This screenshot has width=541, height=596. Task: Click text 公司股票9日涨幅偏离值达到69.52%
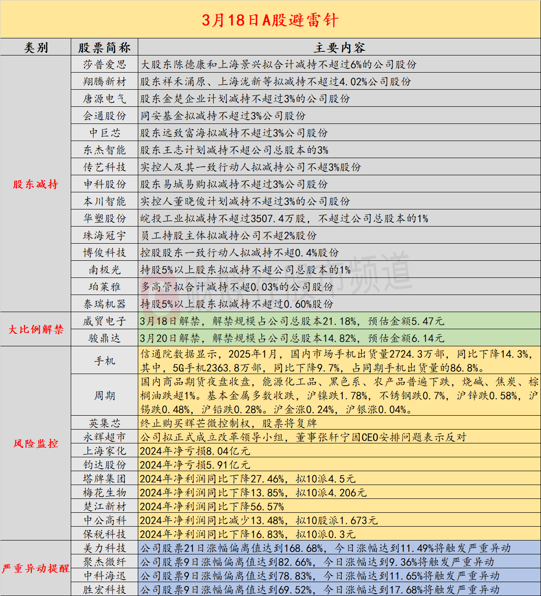click(226, 590)
